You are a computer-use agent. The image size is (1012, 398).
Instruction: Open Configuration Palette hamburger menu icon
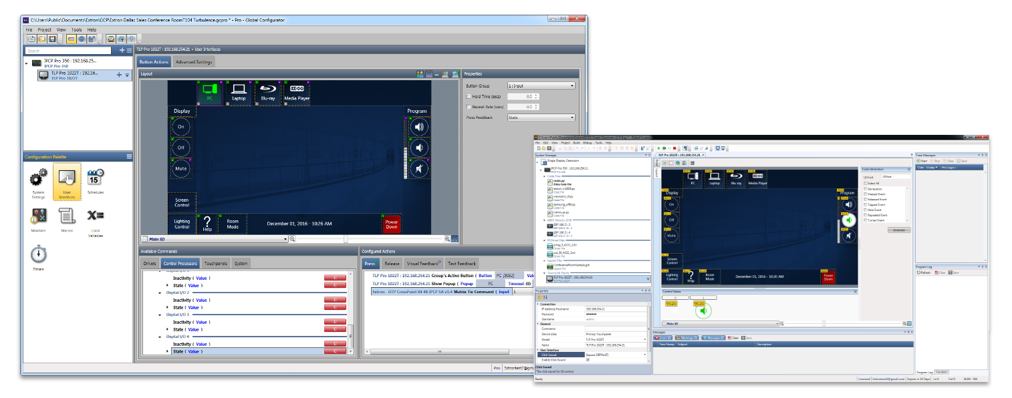click(x=129, y=156)
